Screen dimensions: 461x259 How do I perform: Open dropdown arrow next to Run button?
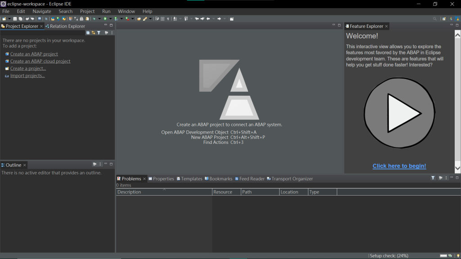pos(110,19)
